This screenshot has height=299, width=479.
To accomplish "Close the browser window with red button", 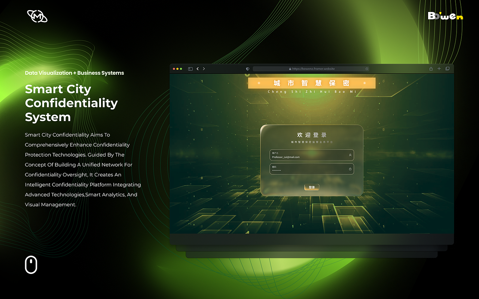I will pyautogui.click(x=174, y=69).
